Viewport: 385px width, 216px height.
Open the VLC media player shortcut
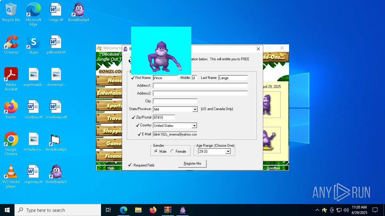coord(11,176)
